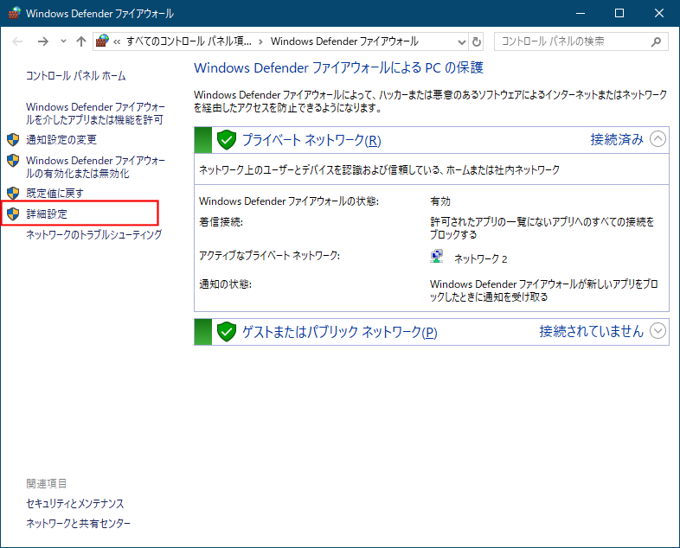
Task: Minimize the firewall window
Action: tap(581, 14)
